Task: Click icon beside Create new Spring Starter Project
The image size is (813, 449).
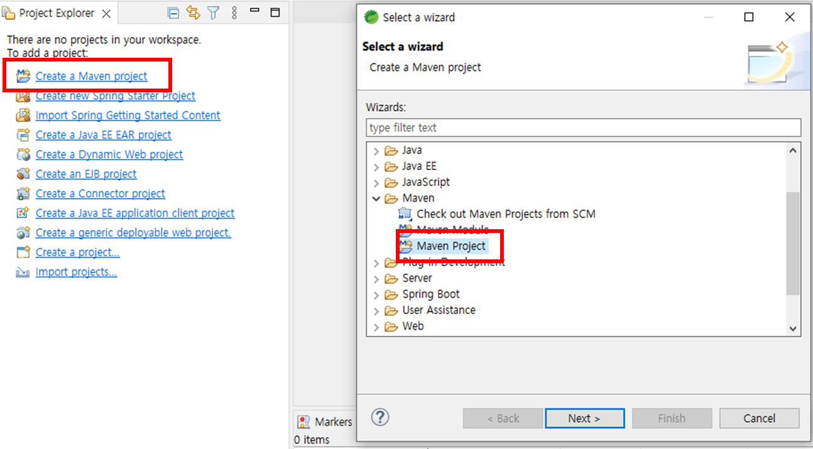Action: coord(23,96)
